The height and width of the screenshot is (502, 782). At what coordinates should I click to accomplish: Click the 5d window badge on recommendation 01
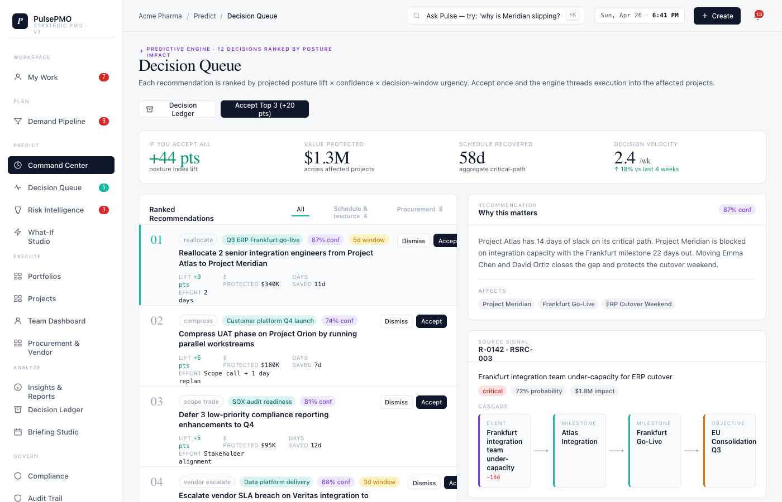[369, 240]
